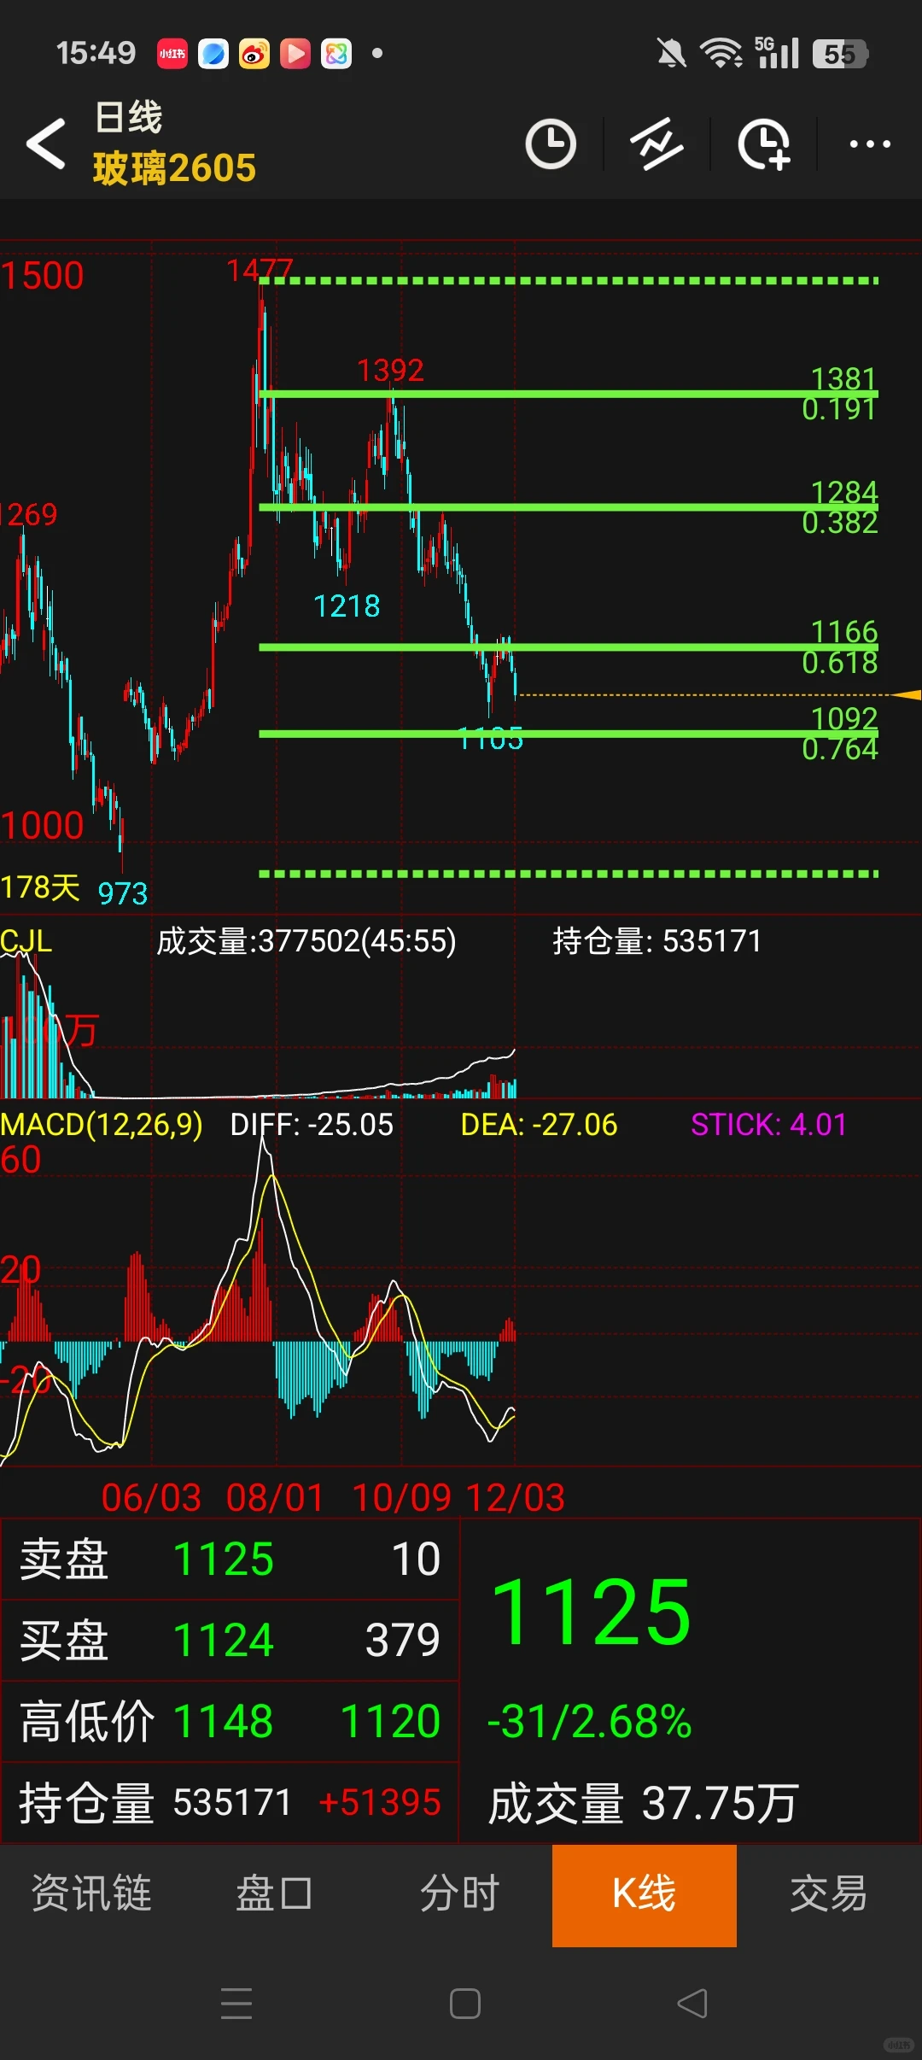Tap the 178天 day count label
This screenshot has height=2060, width=922.
(x=40, y=887)
